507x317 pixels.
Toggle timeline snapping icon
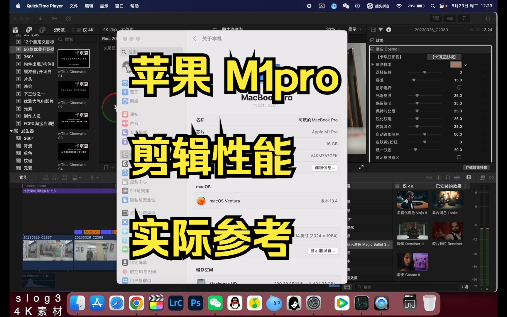457,177
